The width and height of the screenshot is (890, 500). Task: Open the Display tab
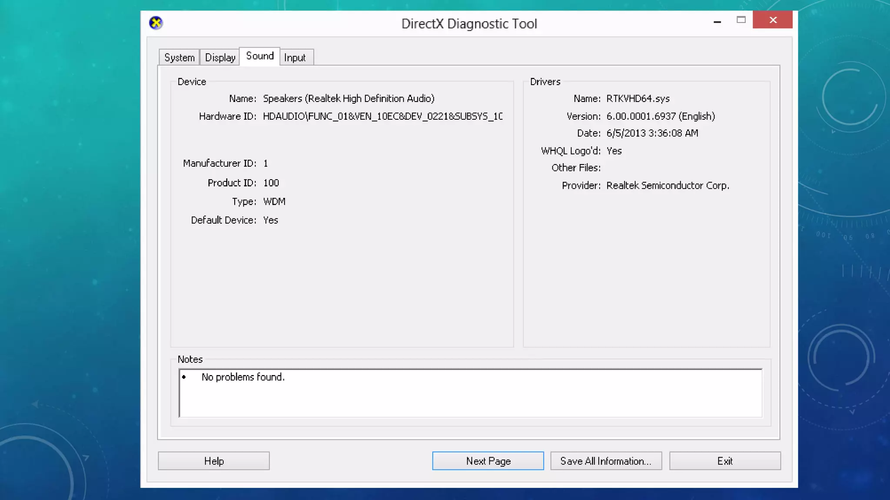[x=220, y=57]
